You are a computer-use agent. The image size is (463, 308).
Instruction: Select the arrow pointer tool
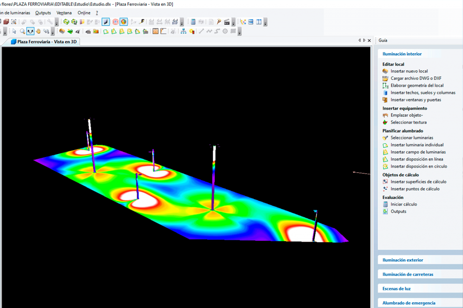click(14, 31)
